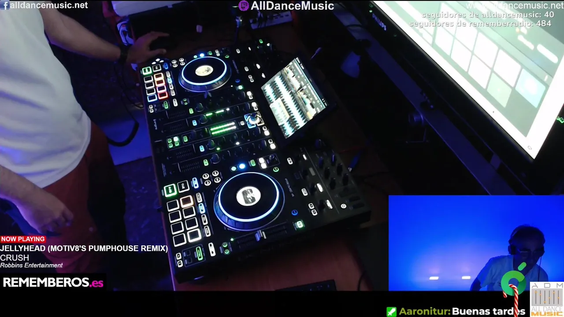
Task: Click the red NOW PLAYING badge
Action: coord(23,239)
